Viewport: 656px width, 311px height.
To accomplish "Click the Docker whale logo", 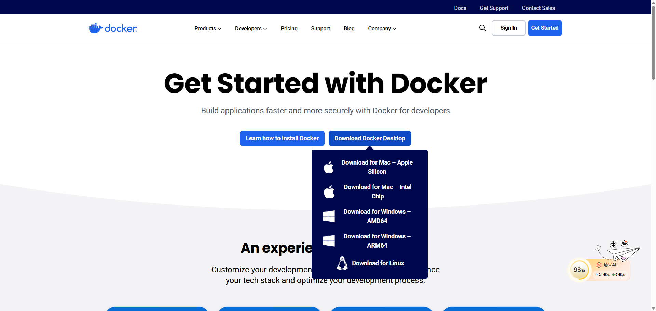I will pos(113,28).
